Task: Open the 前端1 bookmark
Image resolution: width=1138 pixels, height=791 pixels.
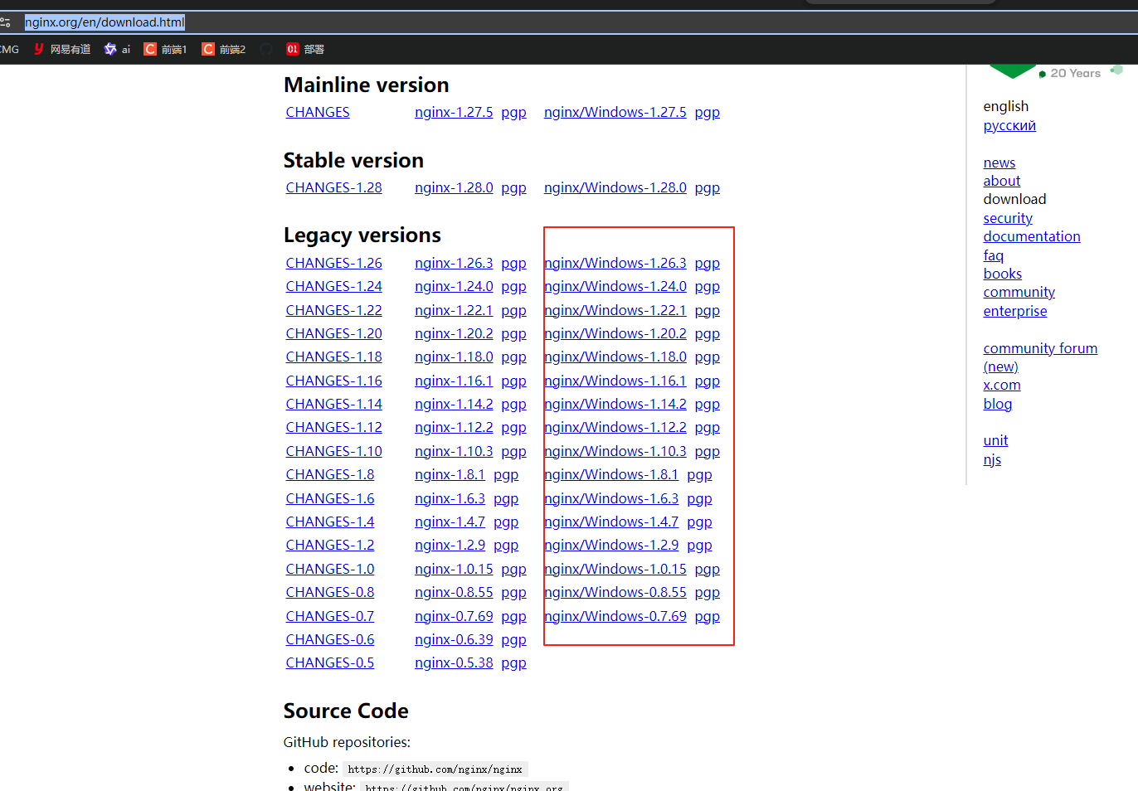Action: 166,50
